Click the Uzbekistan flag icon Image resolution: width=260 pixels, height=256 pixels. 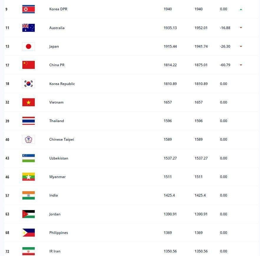(x=29, y=158)
